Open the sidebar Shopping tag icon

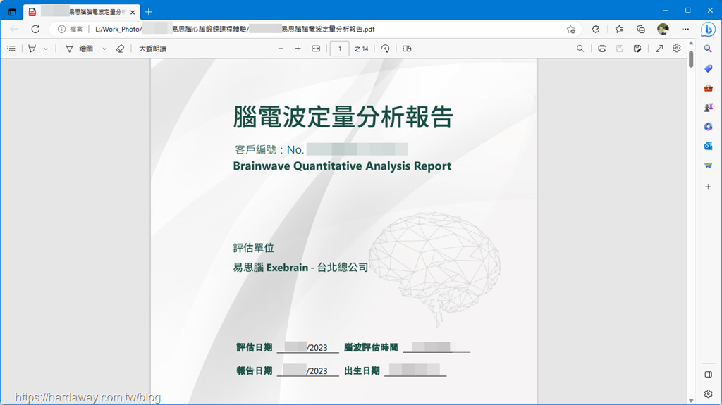(x=708, y=68)
